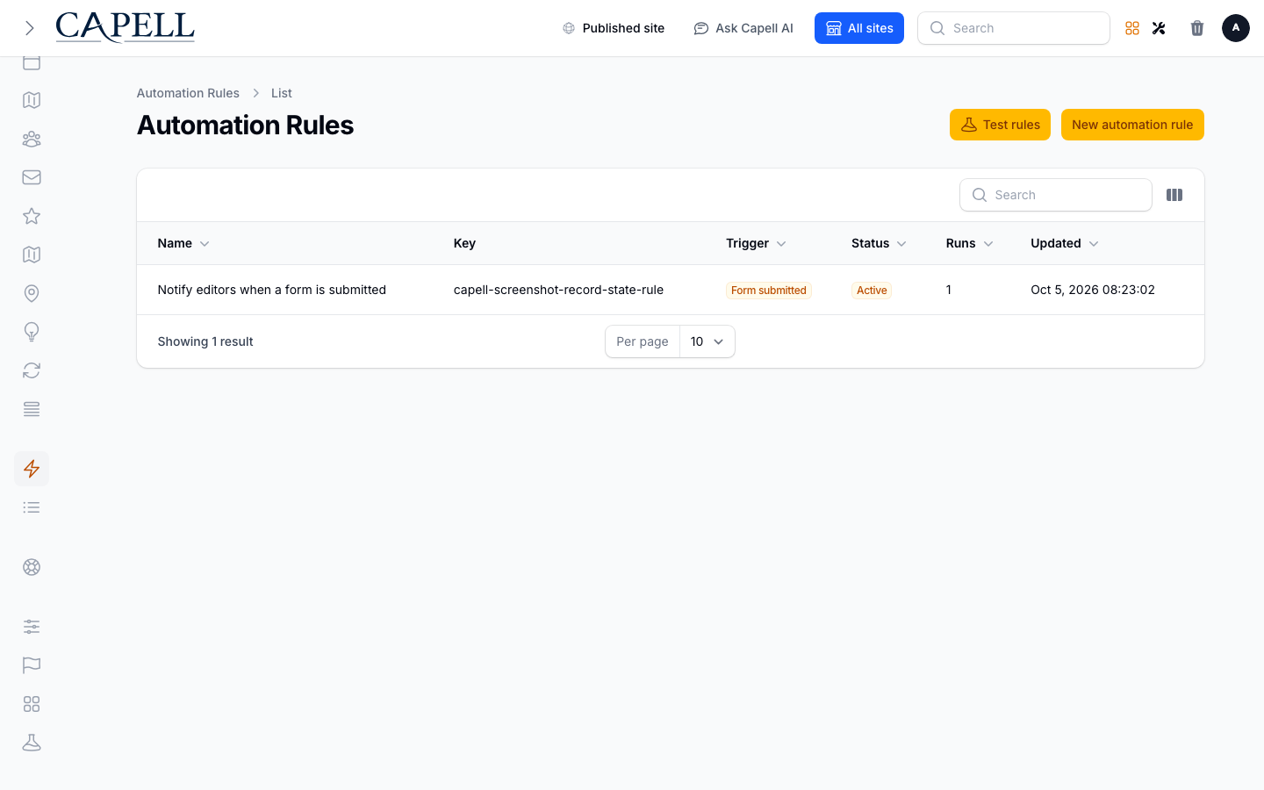Screen dimensions: 1264x790
Task: Open the bulleted list sidebar icon
Action: tap(32, 507)
